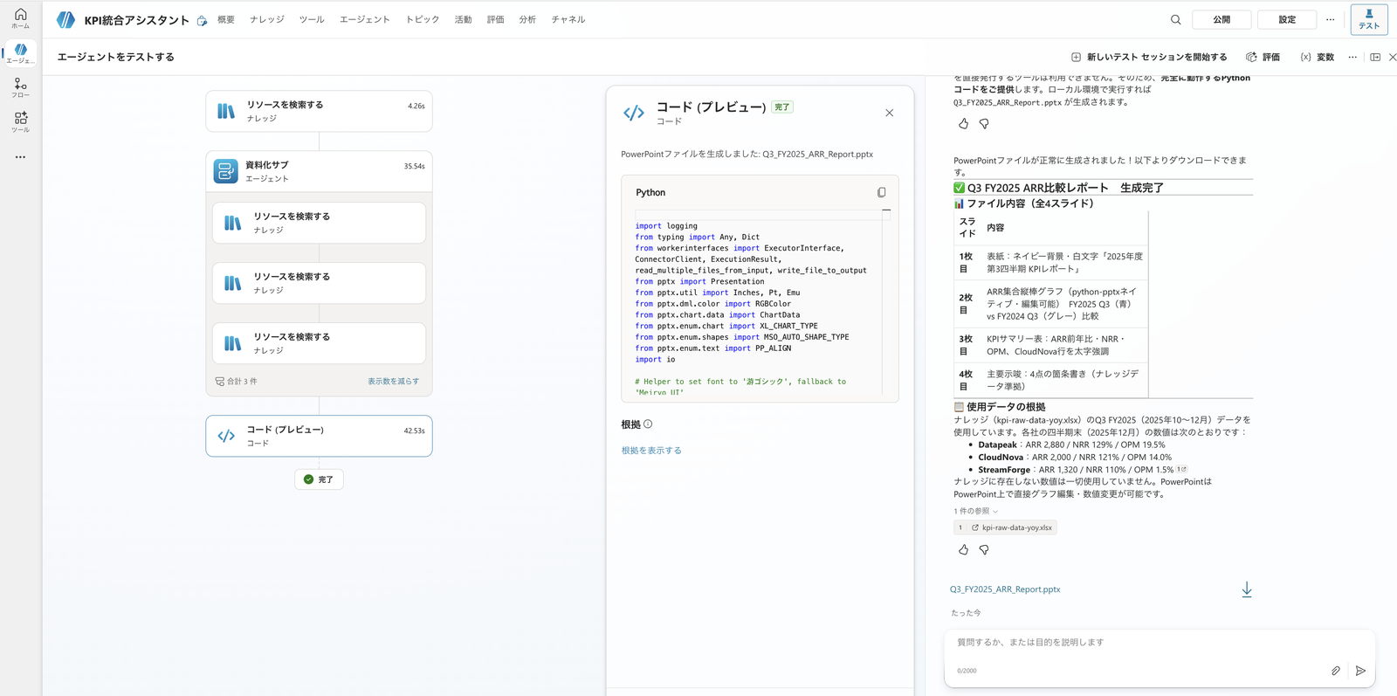Show more items via left sidebar ellipsis
The width and height of the screenshot is (1397, 696).
click(x=20, y=157)
